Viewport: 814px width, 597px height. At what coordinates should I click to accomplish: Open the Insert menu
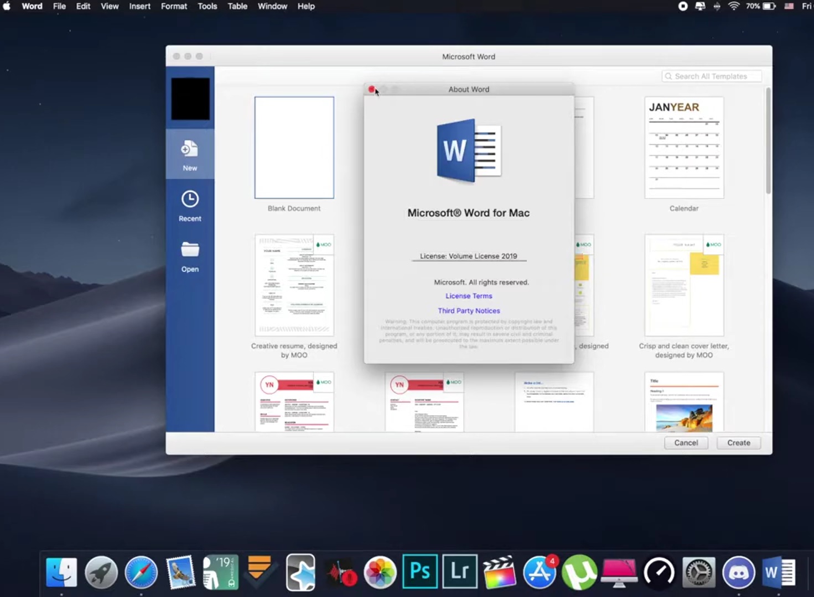point(139,6)
